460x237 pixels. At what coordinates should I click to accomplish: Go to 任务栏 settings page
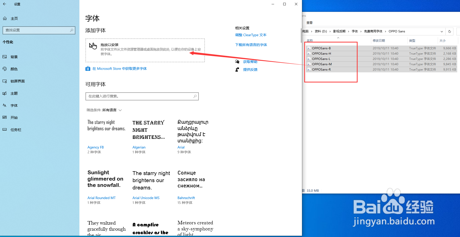coord(16,130)
